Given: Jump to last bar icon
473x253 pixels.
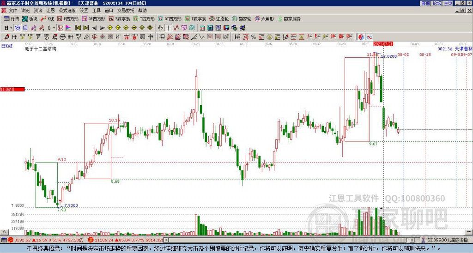Looking at the screenshot, I should [86, 28].
